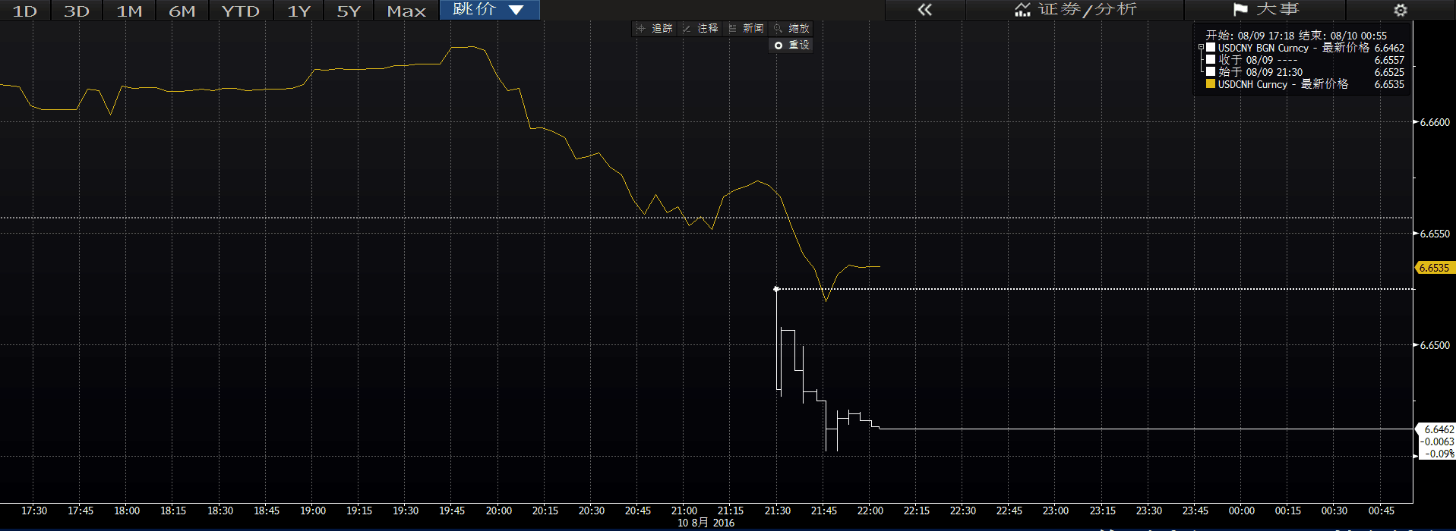Select the 6M range button
1456x531 pixels.
pos(182,11)
